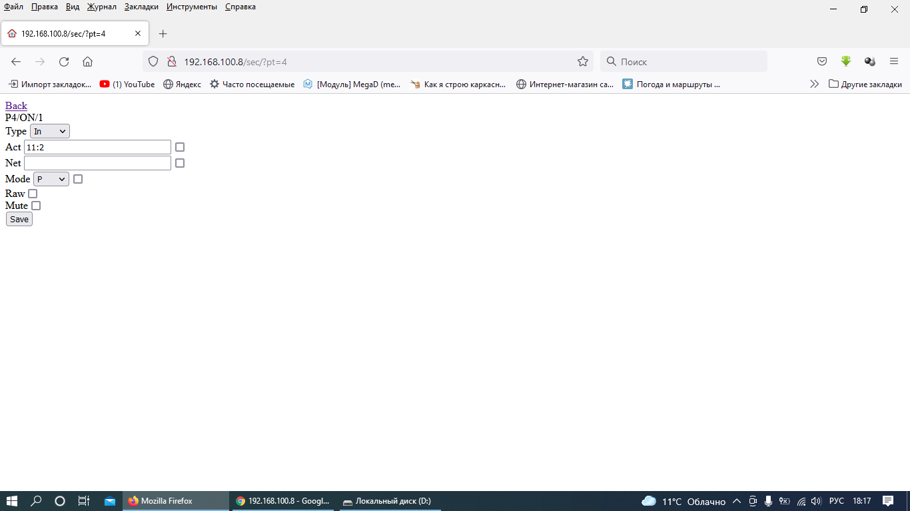This screenshot has height=511, width=910.
Task: Switch to the Mozilla Firefox taskbar button
Action: (x=175, y=501)
